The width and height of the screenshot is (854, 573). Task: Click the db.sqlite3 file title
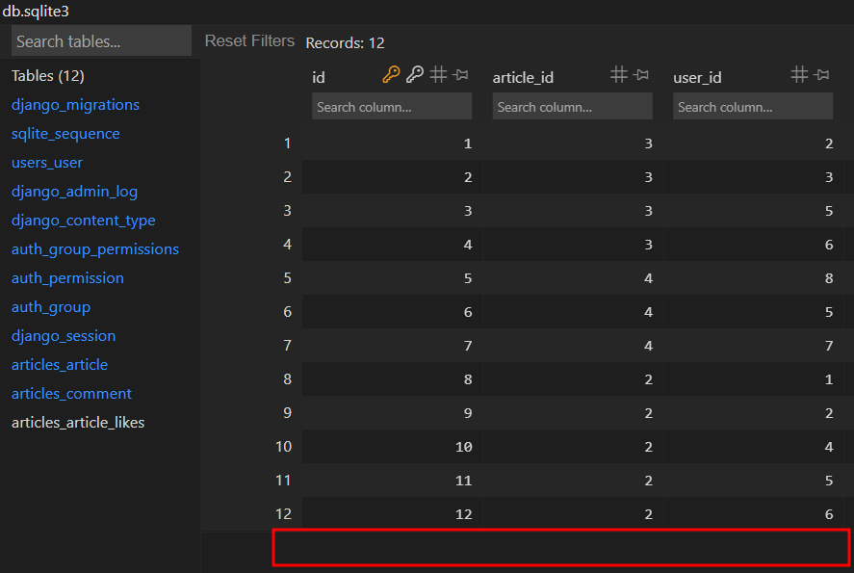(x=36, y=11)
